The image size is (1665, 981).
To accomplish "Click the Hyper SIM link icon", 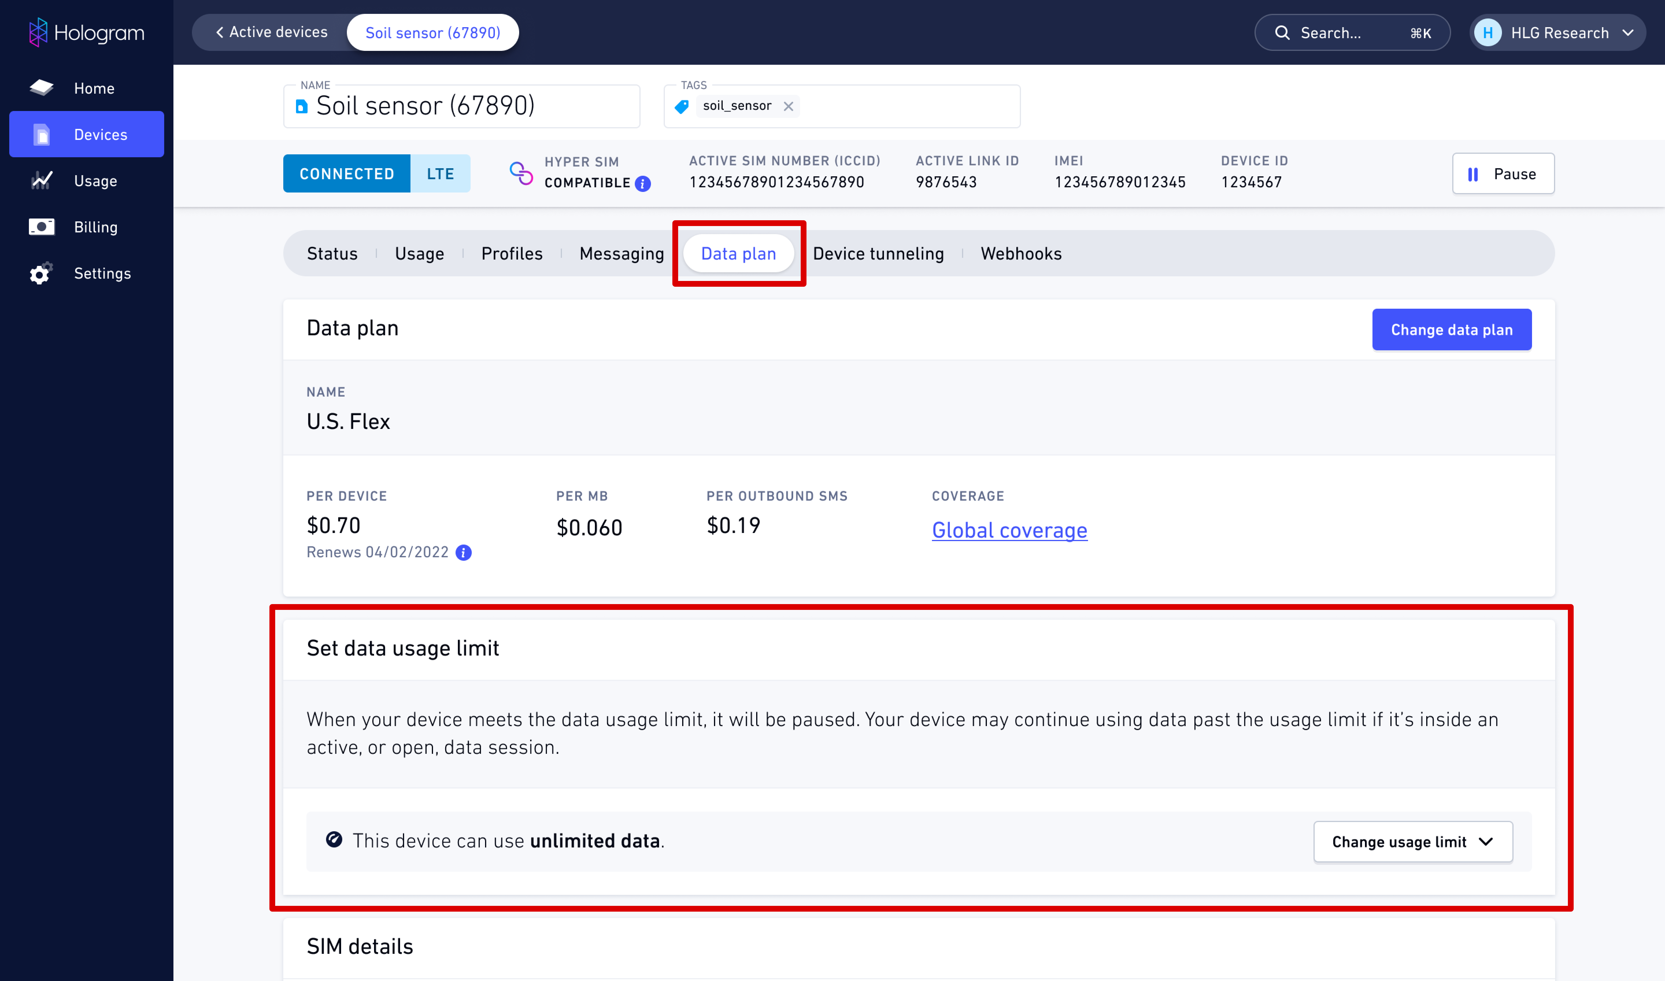I will [521, 173].
